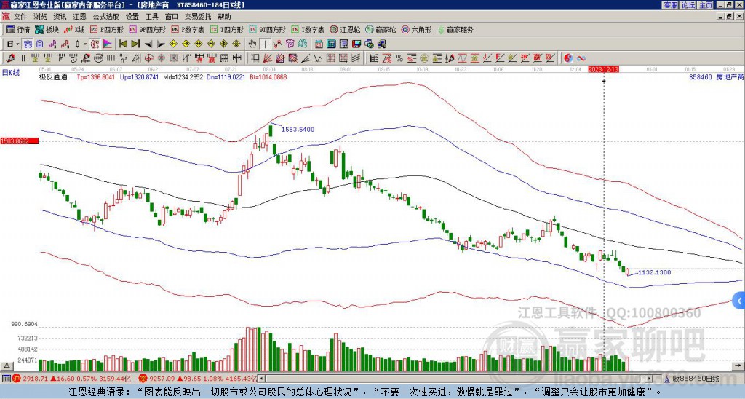Jump to the first bar icon
This screenshot has height=399, width=745.
[122, 44]
